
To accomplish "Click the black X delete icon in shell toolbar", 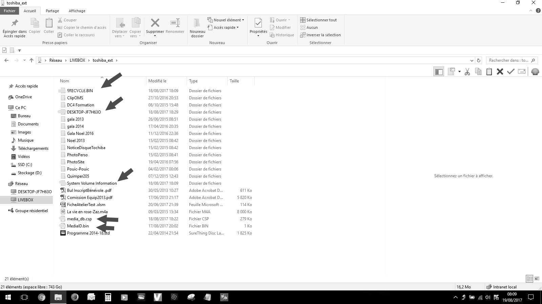I will pyautogui.click(x=500, y=72).
